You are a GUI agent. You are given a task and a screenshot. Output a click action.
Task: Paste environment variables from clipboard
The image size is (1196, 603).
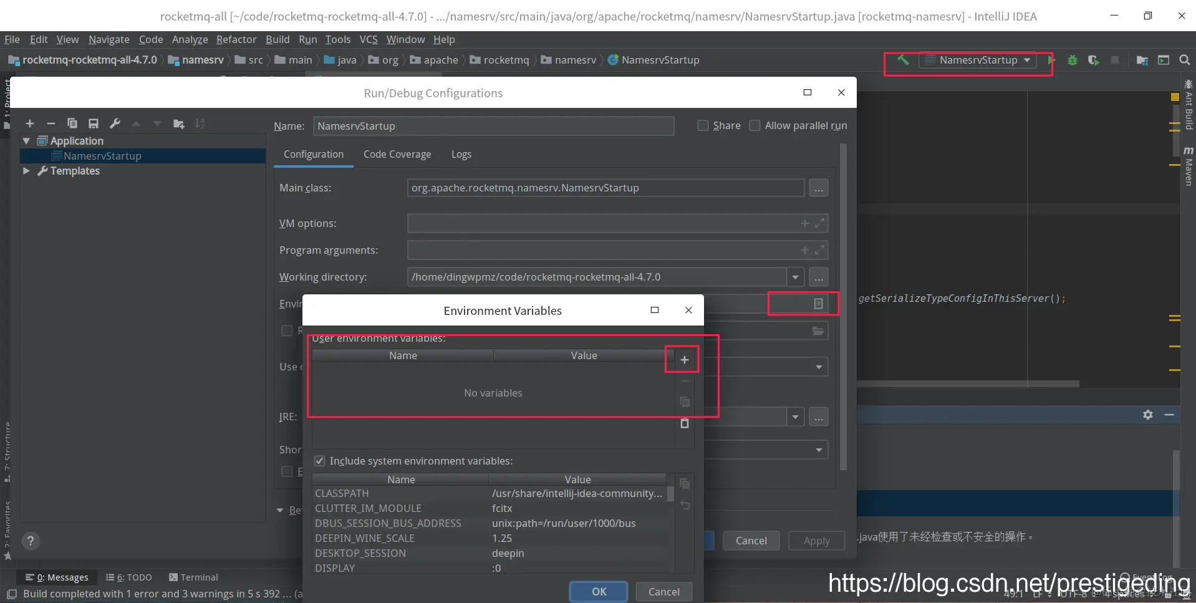(685, 423)
